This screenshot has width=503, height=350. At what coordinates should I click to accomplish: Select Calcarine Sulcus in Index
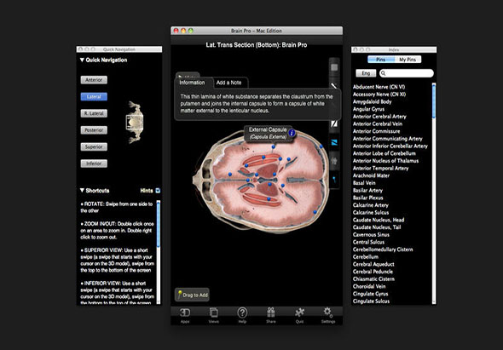[x=371, y=213]
